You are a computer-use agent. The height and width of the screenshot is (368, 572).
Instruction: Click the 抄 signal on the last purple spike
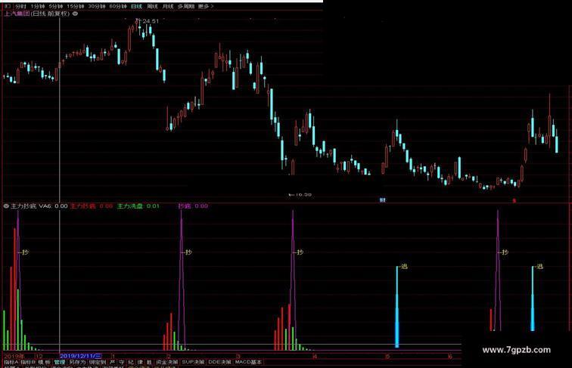click(x=505, y=252)
